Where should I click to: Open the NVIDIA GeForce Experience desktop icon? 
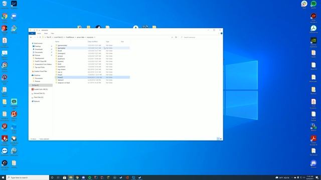pyautogui.click(x=313, y=41)
